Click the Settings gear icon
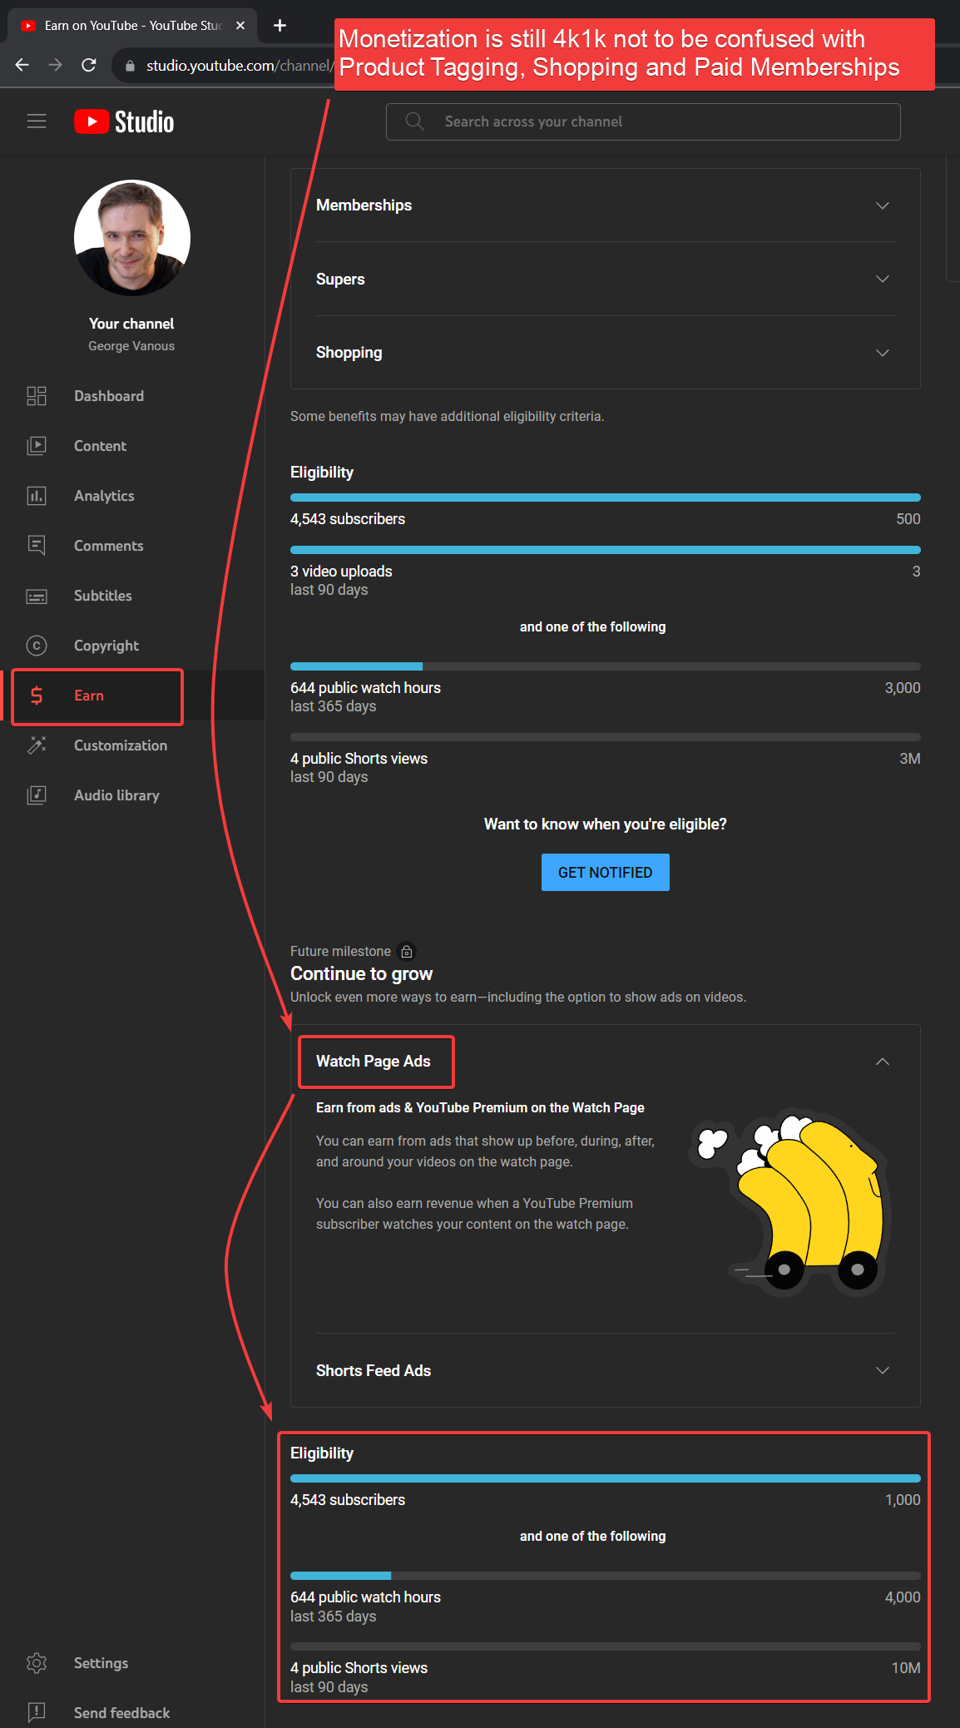The image size is (960, 1728). pyautogui.click(x=37, y=1663)
